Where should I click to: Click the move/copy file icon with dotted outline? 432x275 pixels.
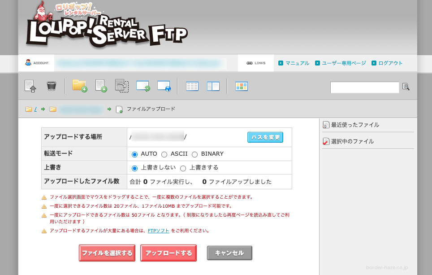(x=121, y=86)
